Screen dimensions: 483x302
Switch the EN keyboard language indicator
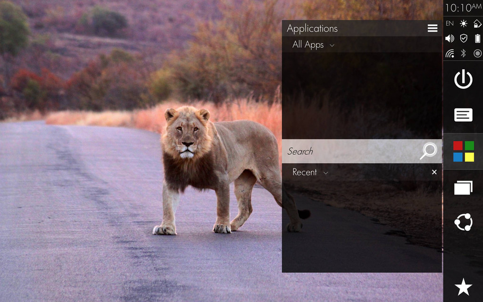coord(450,23)
